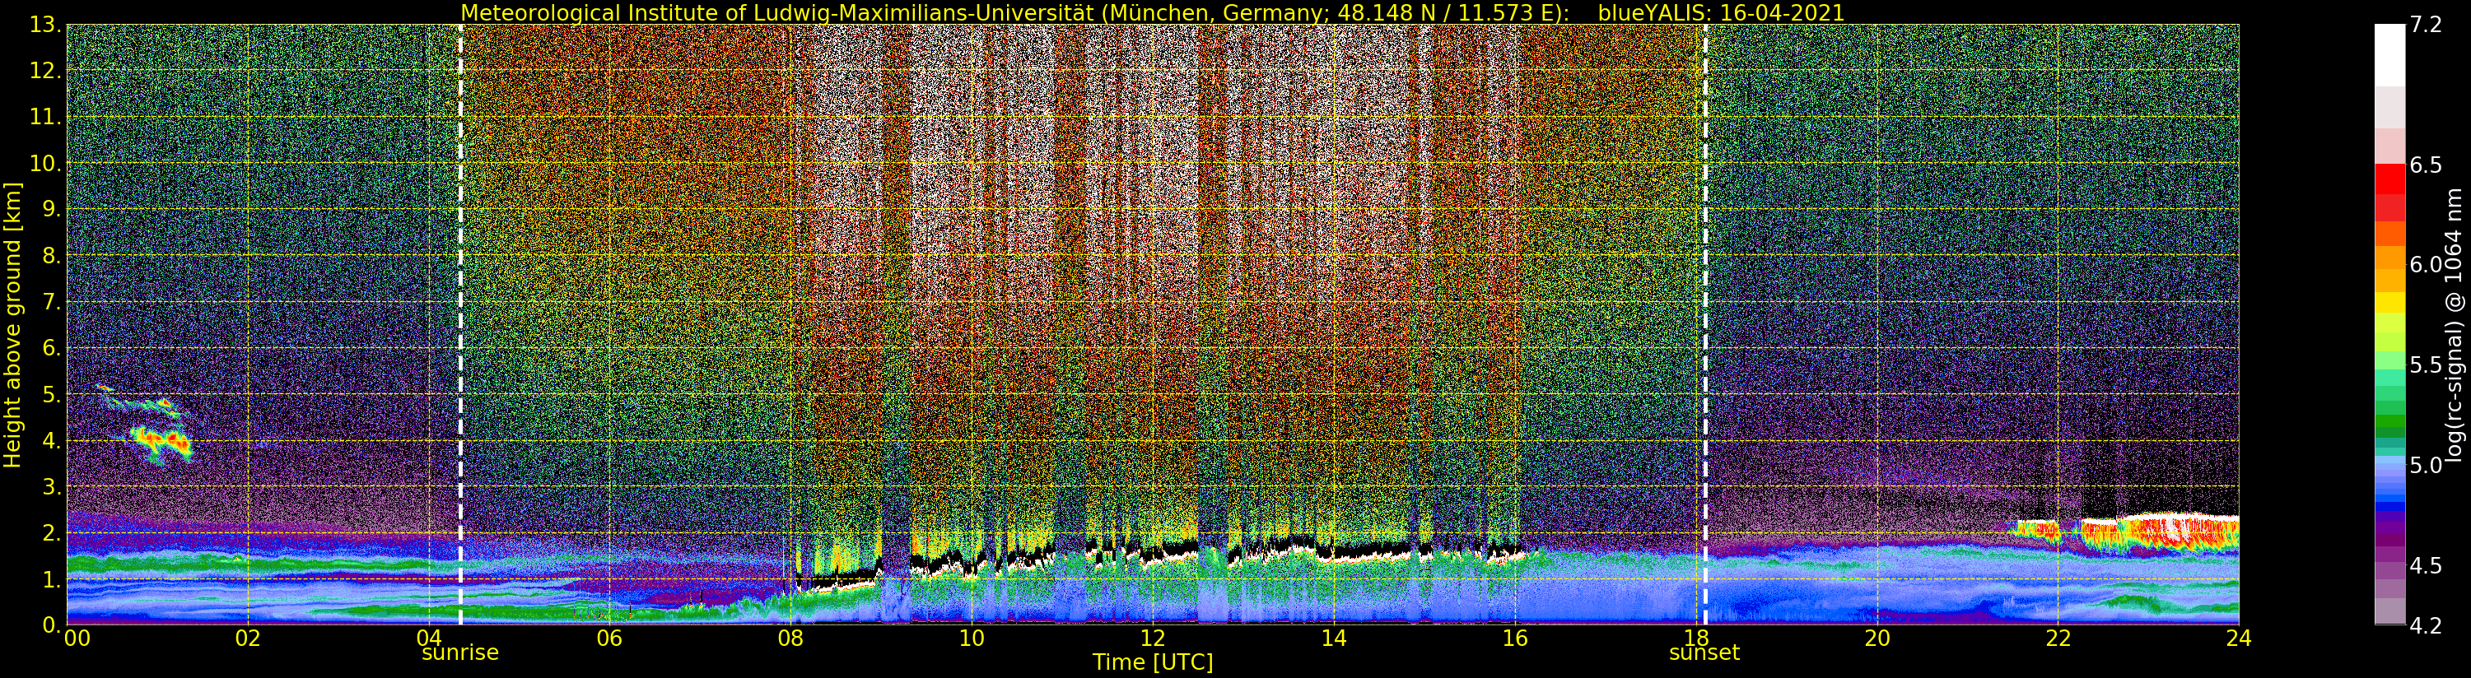
Task: Pick the yellow colorbar segment below 6.0
Action: [x=2389, y=301]
